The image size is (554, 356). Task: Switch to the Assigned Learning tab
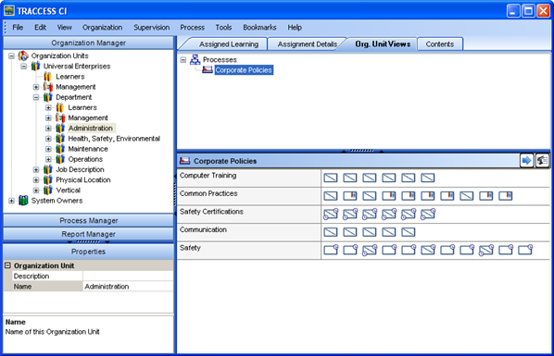(x=229, y=44)
